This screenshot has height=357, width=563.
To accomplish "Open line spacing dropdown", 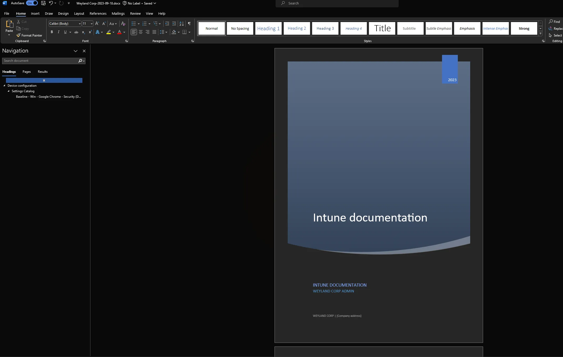I will click(166, 32).
